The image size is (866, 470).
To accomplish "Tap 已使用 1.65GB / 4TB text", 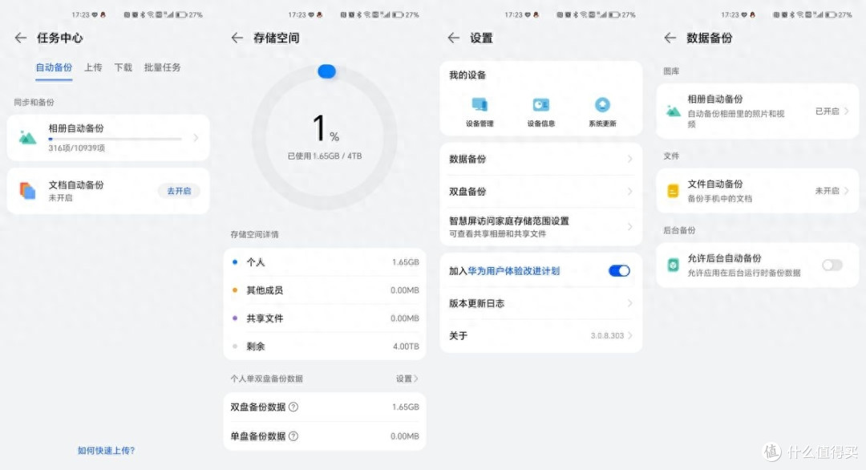I will coord(325,156).
